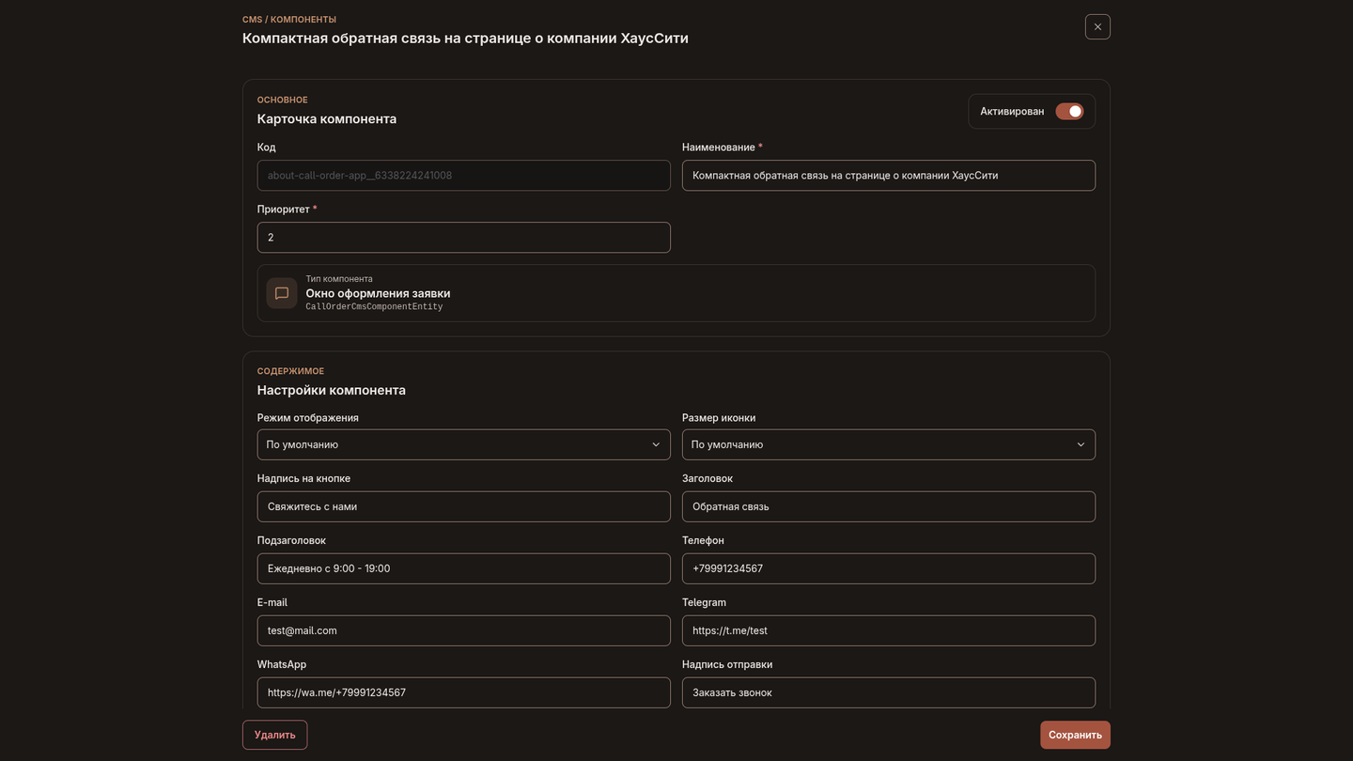Focus the Приоритет input field

(x=464, y=238)
